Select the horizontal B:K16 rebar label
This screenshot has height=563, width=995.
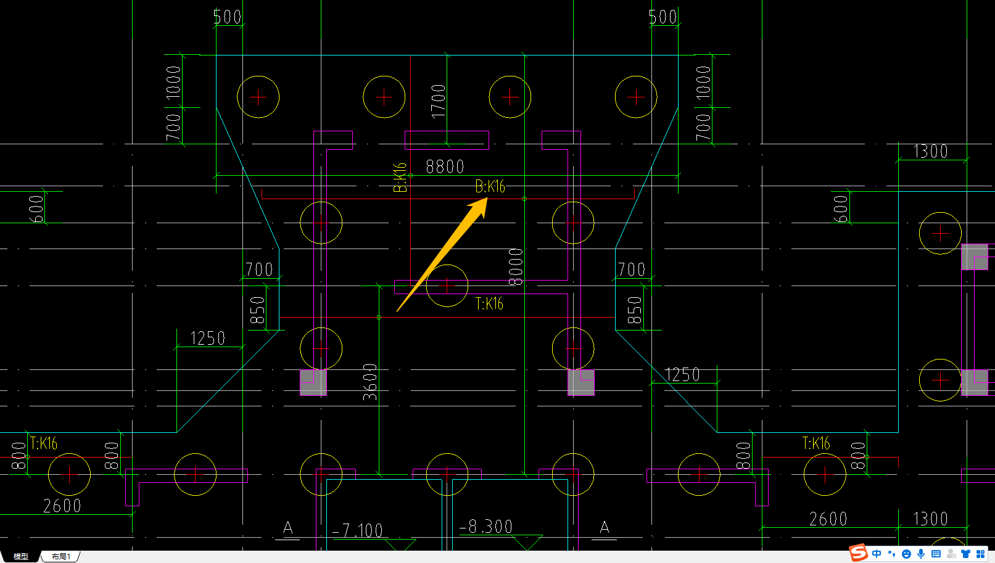pyautogui.click(x=490, y=186)
